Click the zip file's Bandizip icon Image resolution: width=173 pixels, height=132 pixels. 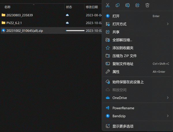[x=3, y=31]
